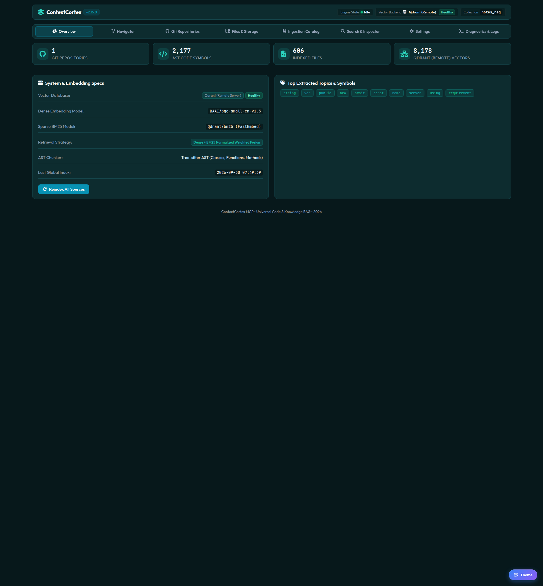
Task: Open the Ingestion Catalog tab
Action: [x=301, y=31]
